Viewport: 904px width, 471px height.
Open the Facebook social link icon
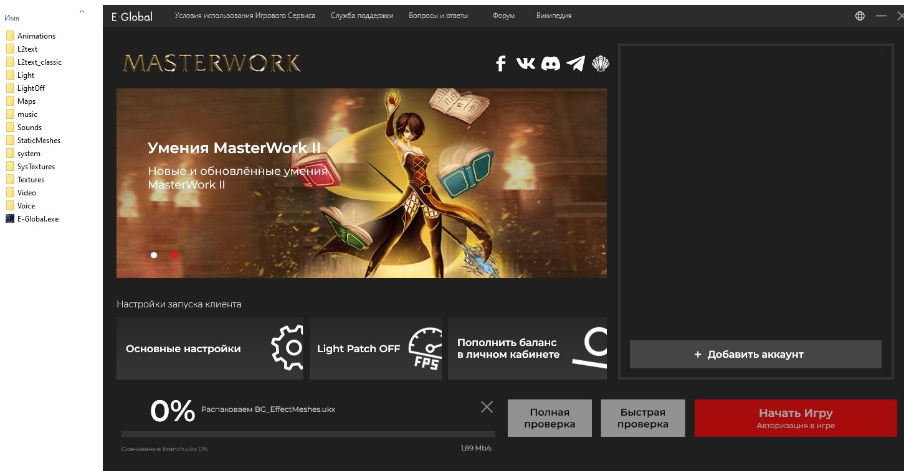pyautogui.click(x=500, y=63)
